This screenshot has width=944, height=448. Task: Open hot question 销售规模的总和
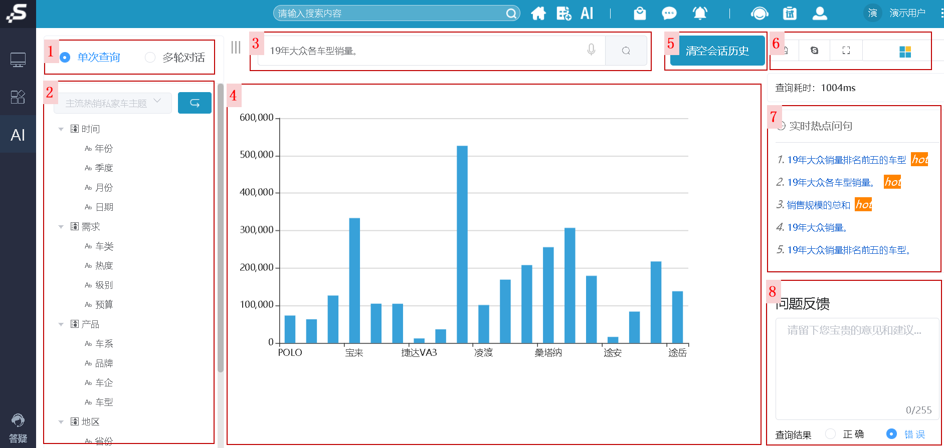pyautogui.click(x=819, y=205)
